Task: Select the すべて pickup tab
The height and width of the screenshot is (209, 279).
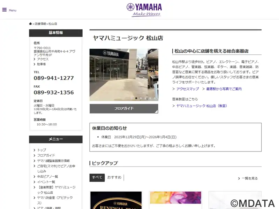Action: coord(97,178)
